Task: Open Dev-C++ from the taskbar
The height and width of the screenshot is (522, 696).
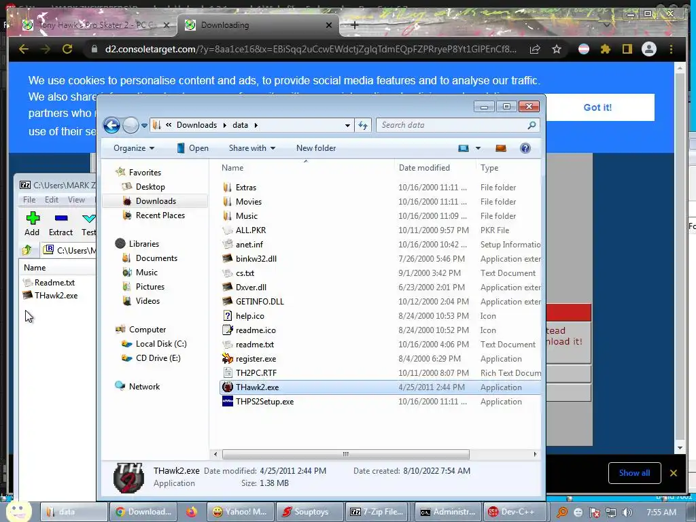Action: (x=515, y=512)
